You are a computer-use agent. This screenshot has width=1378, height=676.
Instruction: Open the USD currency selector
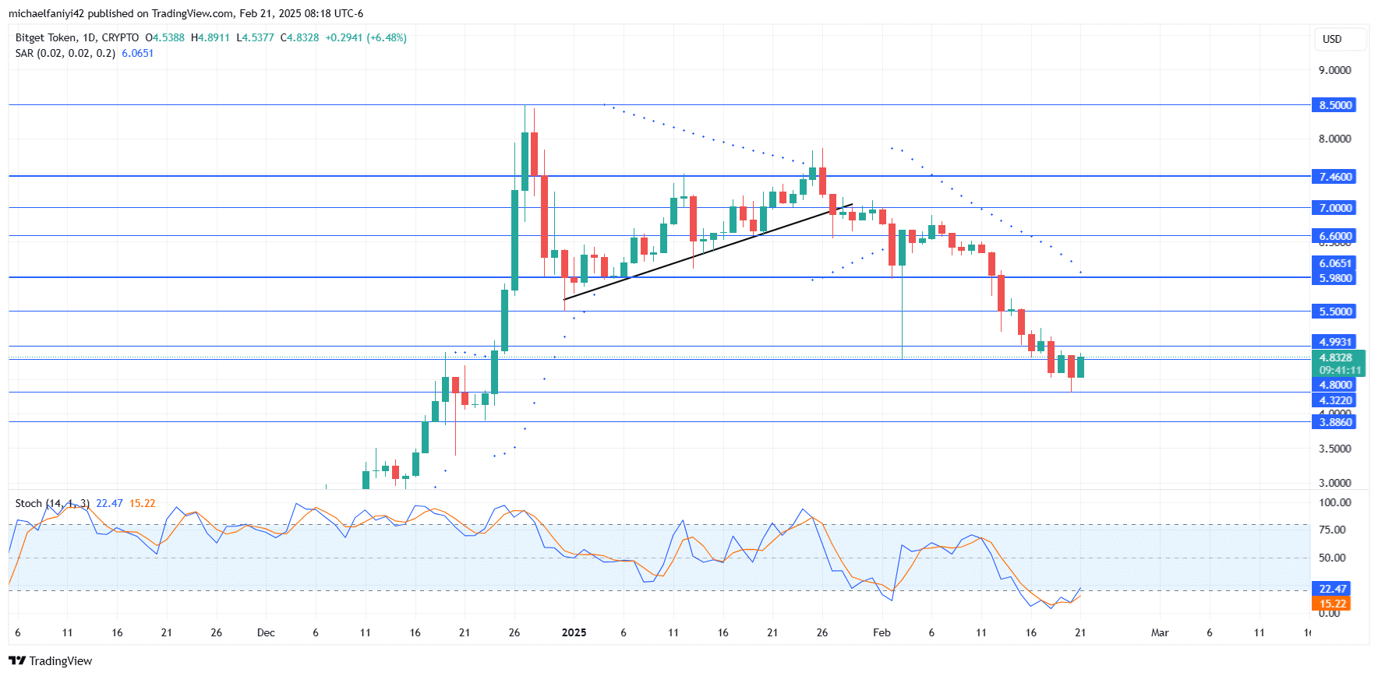1341,39
